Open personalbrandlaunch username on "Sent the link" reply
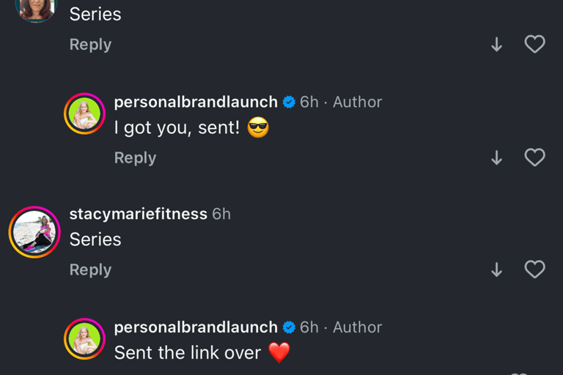This screenshot has height=375, width=563. pyautogui.click(x=196, y=327)
